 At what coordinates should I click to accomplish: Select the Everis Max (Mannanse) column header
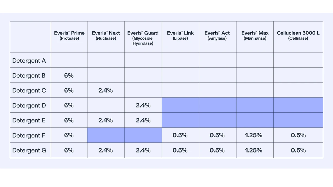[x=255, y=36]
